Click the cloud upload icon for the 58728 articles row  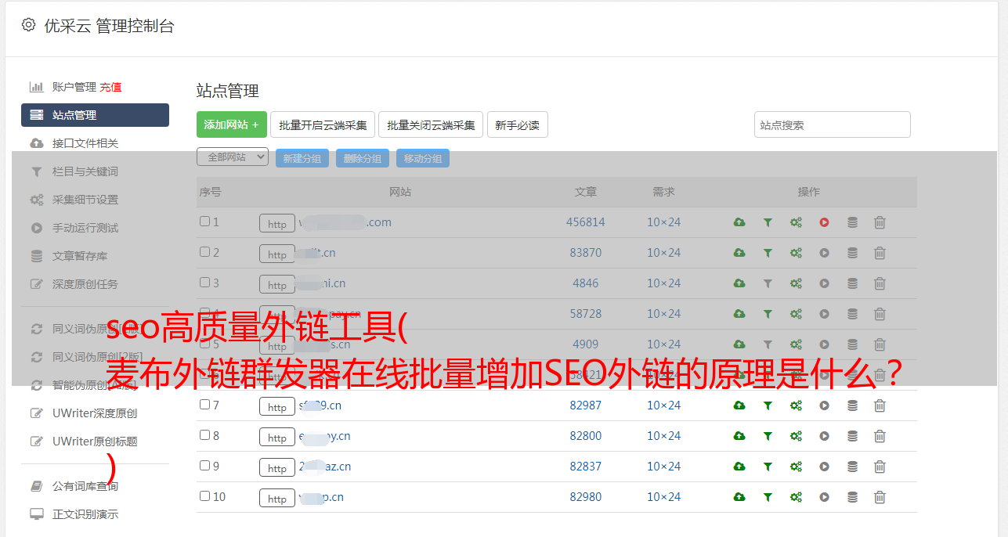(x=739, y=314)
